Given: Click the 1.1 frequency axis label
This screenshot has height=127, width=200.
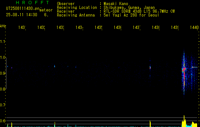Looking at the screenshot, I should [3, 41].
